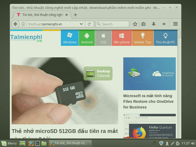Open the Android category
The height and width of the screenshot is (147, 196).
point(87,38)
